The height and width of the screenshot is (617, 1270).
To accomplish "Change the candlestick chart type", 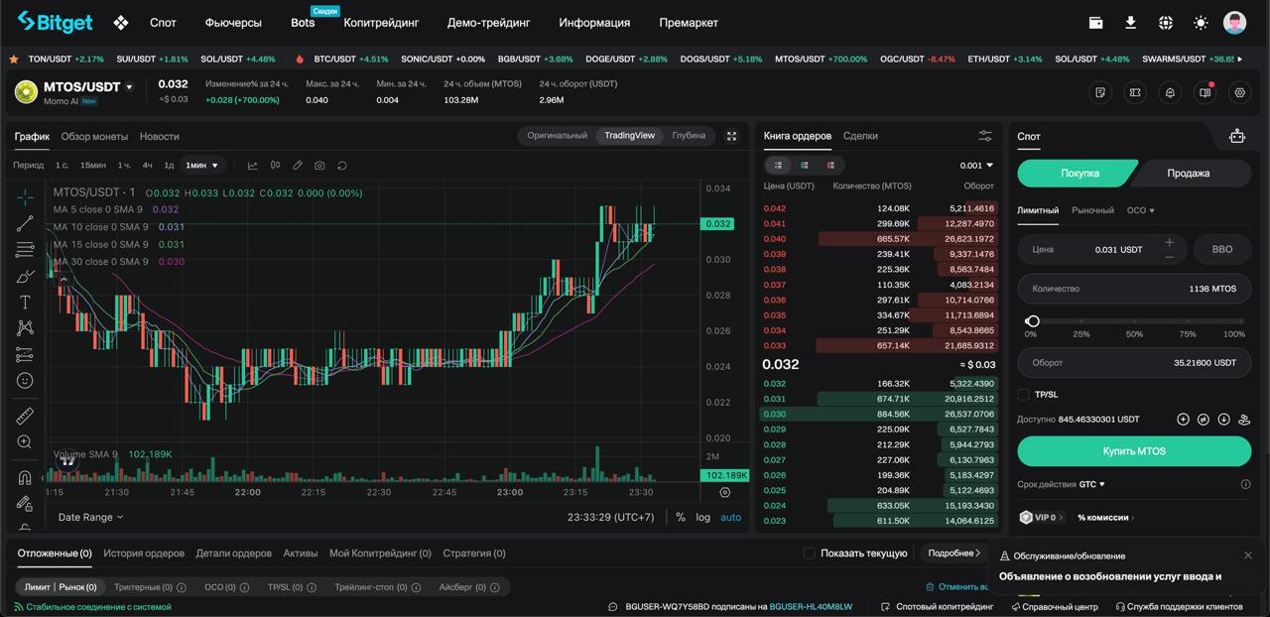I will (x=275, y=165).
